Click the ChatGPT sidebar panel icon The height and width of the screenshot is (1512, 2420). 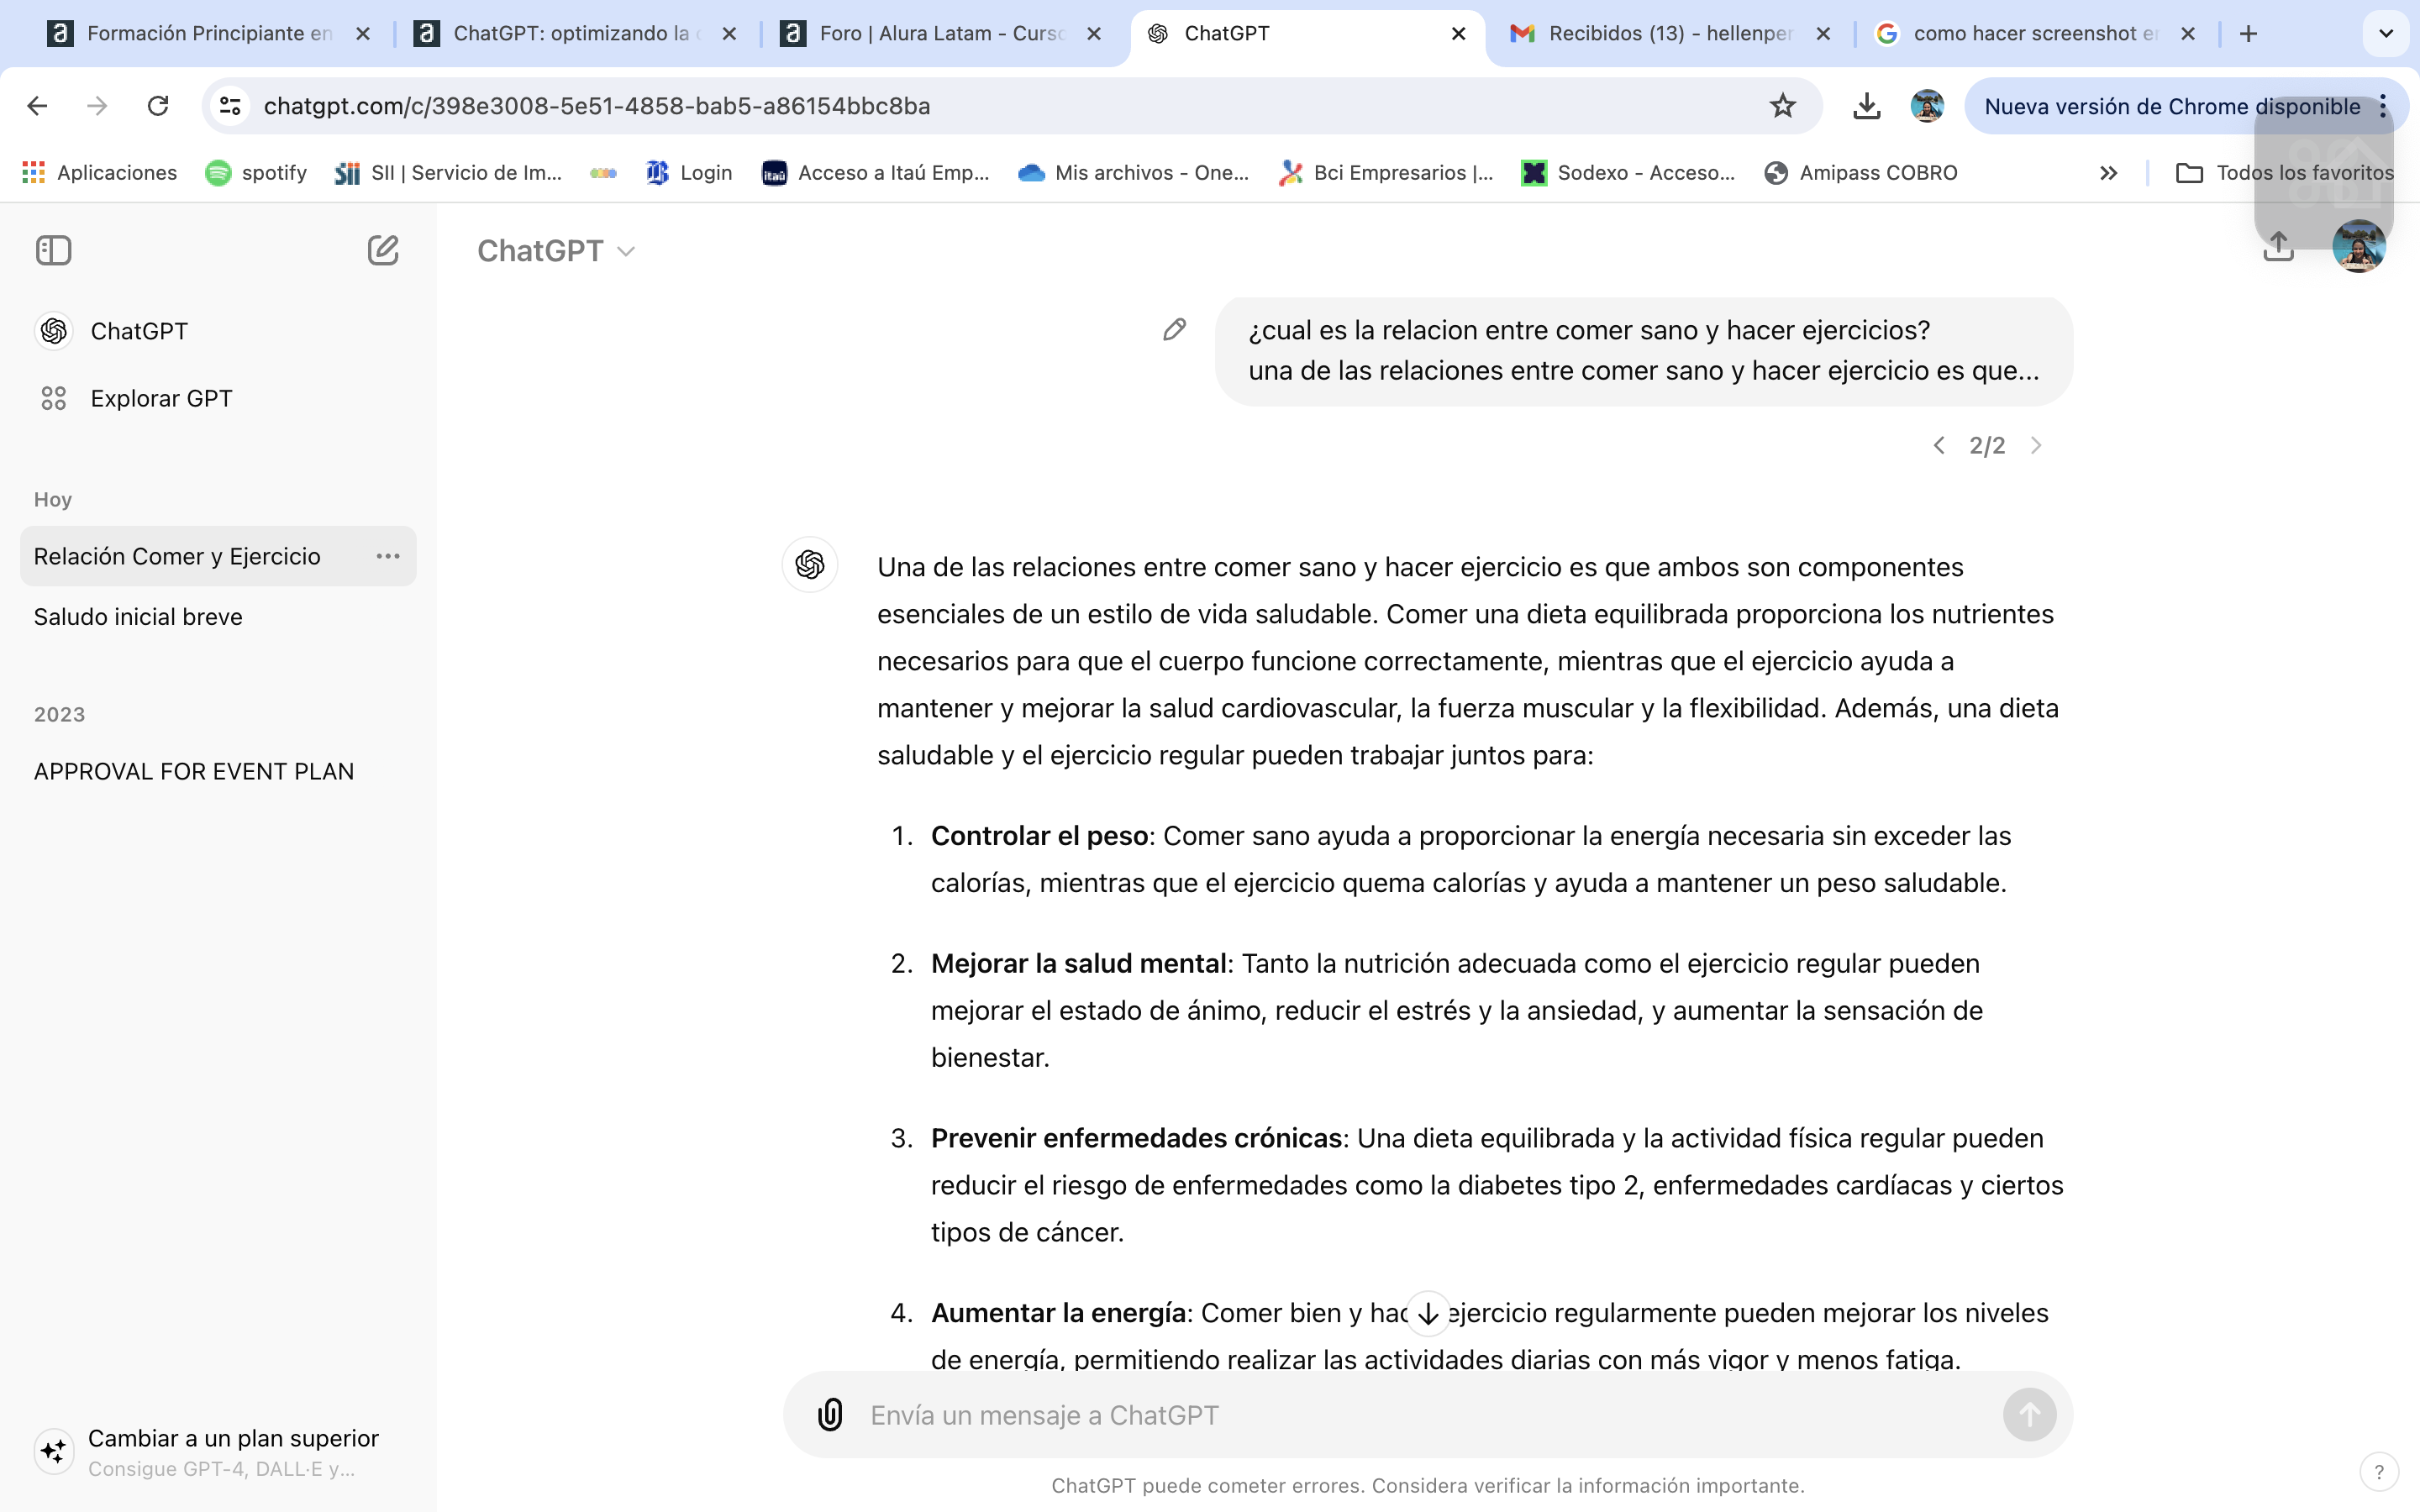[x=54, y=249]
